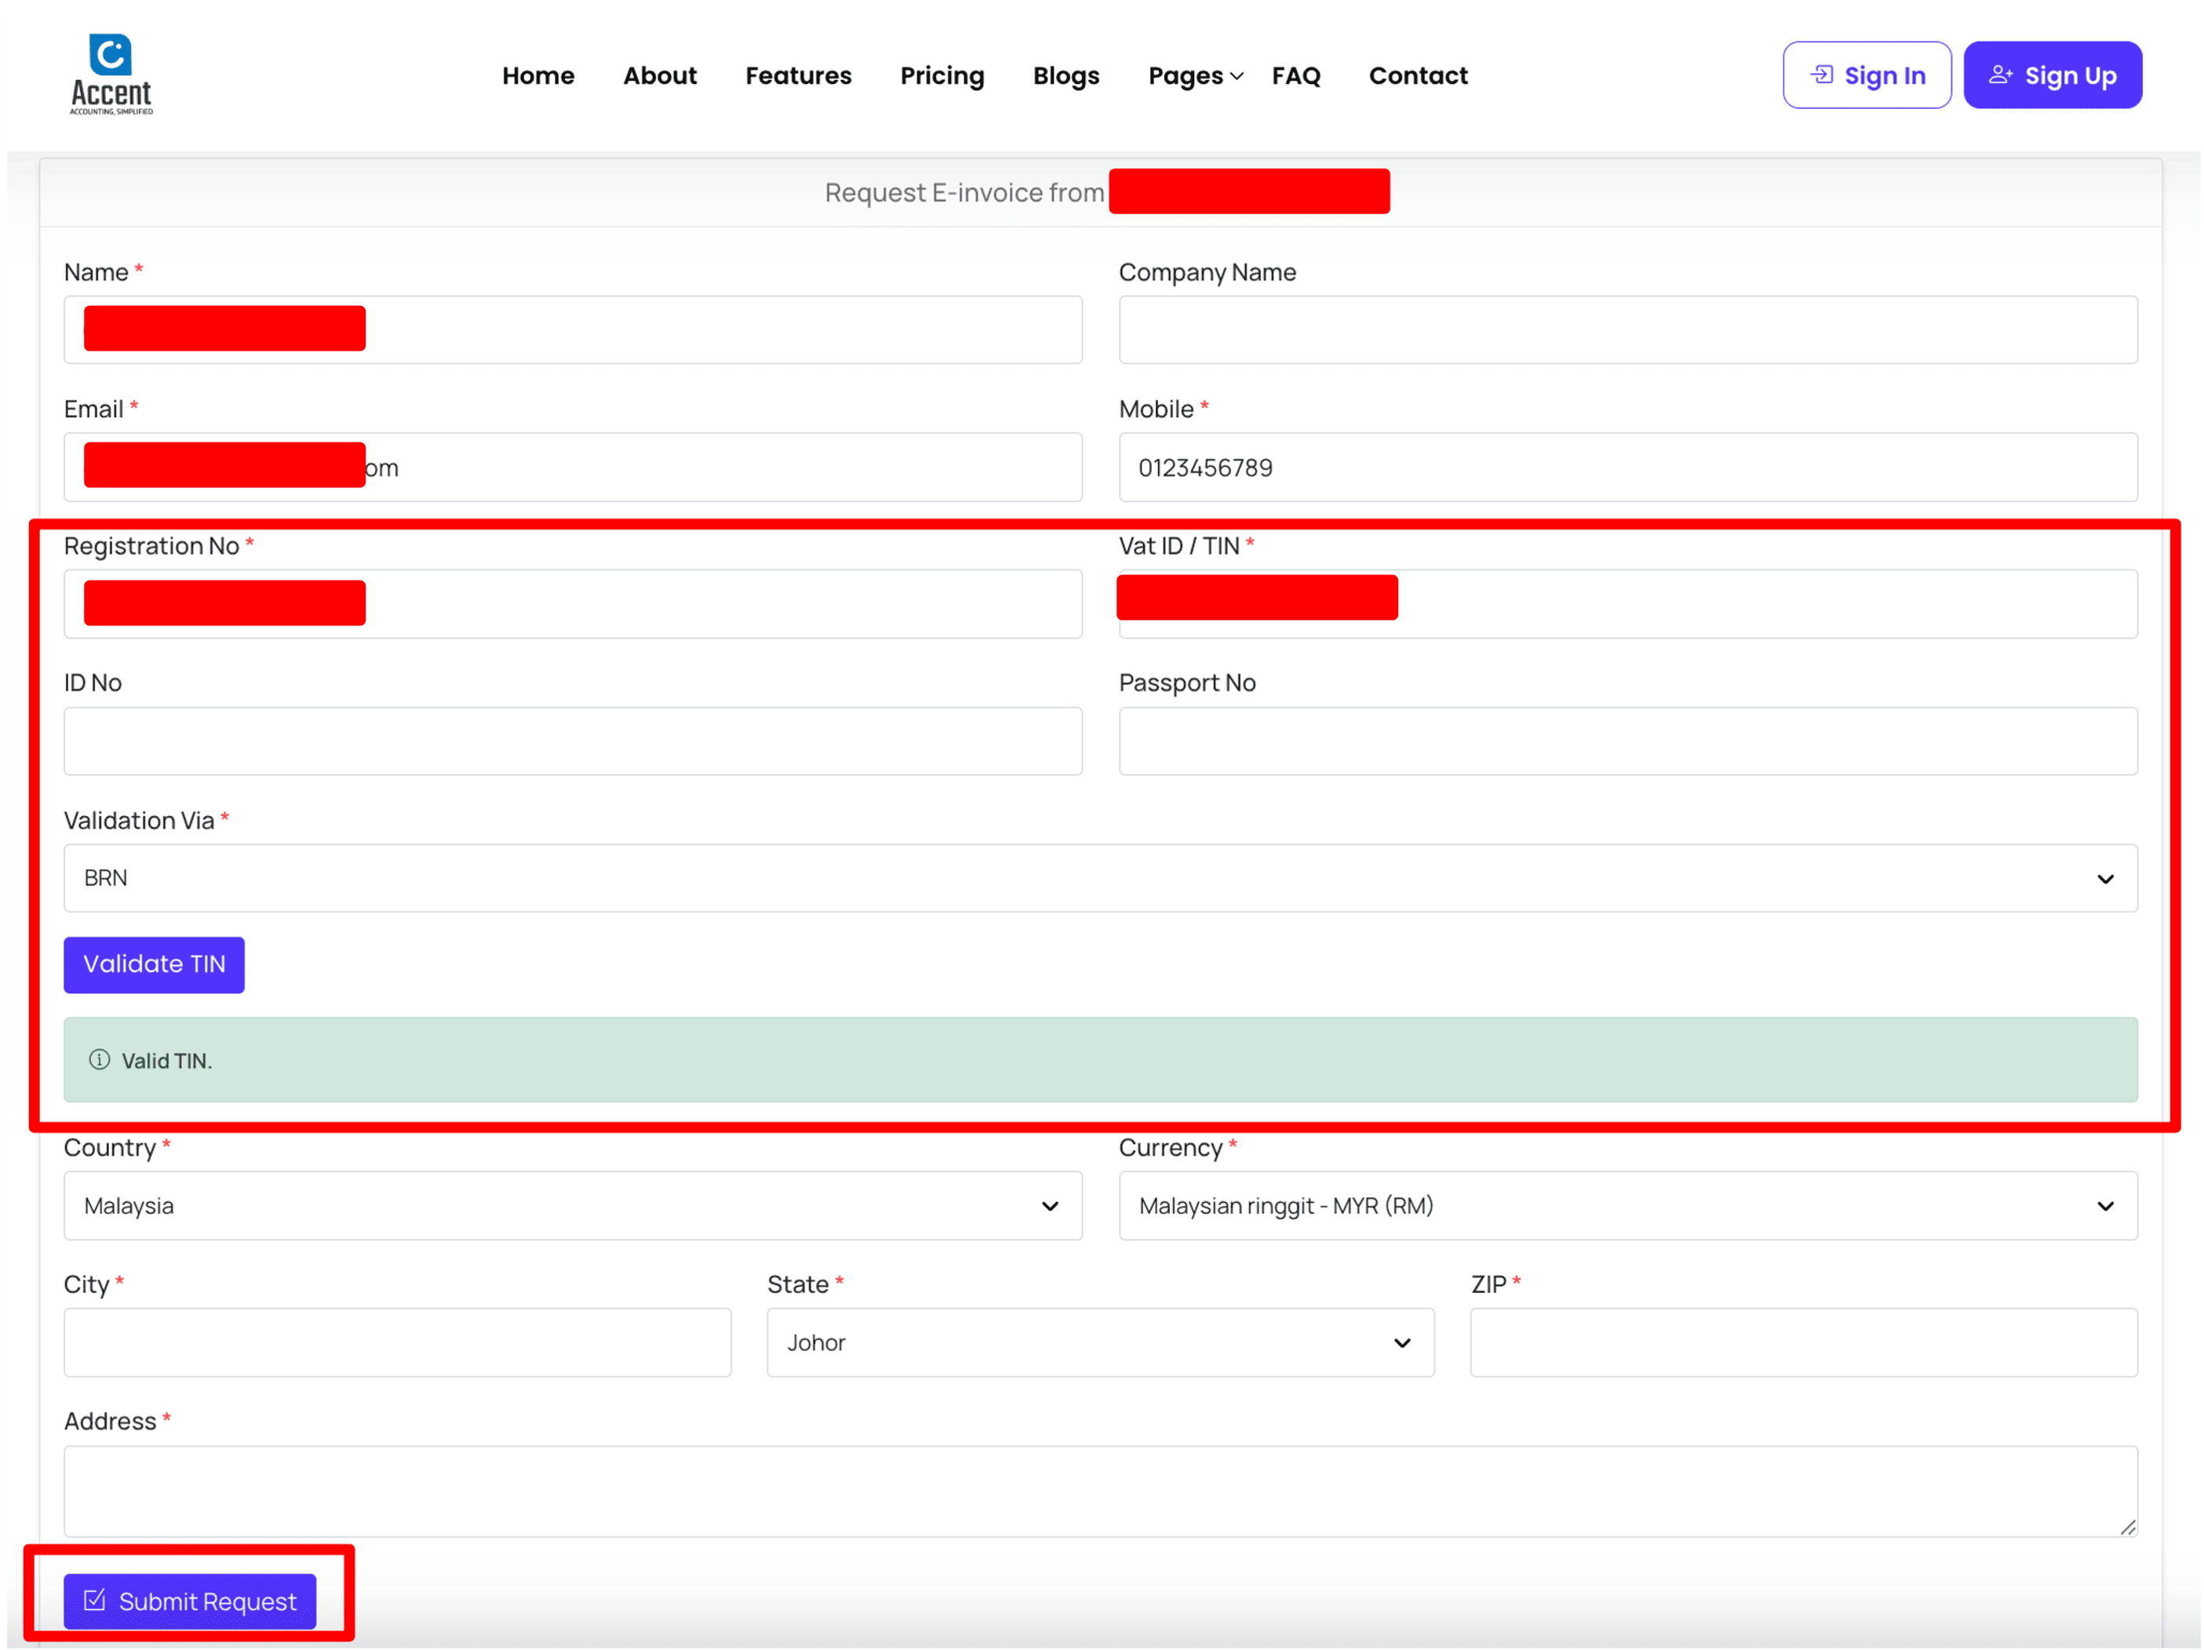Open the Contact page link
2204x1650 pixels.
pyautogui.click(x=1417, y=76)
